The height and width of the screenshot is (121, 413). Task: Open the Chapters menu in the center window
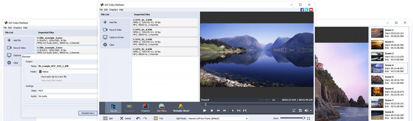pyautogui.click(x=113, y=10)
